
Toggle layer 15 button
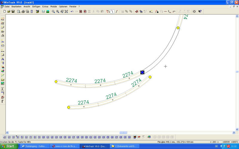tap(65, 137)
